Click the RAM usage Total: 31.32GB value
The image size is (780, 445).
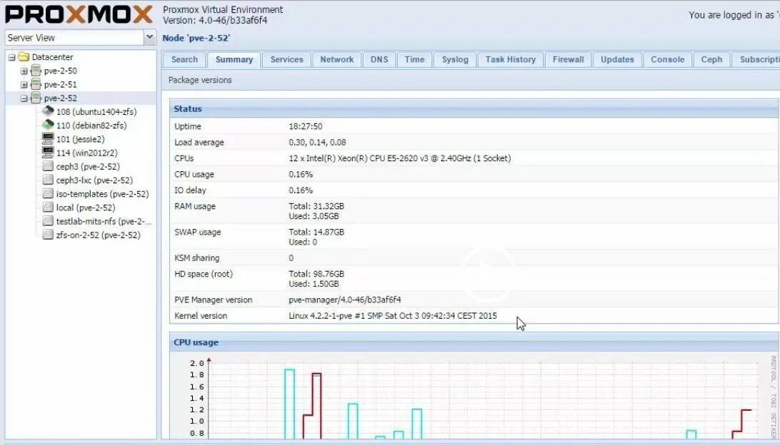point(316,206)
